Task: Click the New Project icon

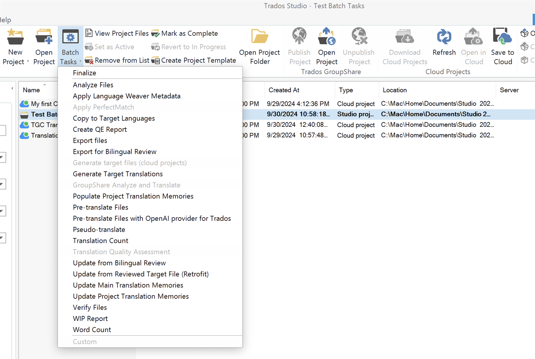Action: coord(15,37)
